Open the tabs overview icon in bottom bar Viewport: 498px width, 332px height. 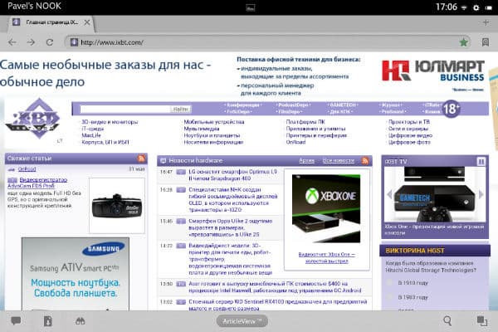482,321
